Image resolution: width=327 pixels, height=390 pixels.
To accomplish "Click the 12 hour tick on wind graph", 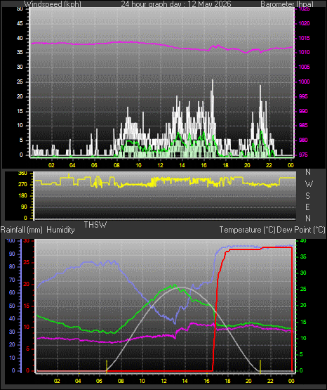I will point(160,165).
